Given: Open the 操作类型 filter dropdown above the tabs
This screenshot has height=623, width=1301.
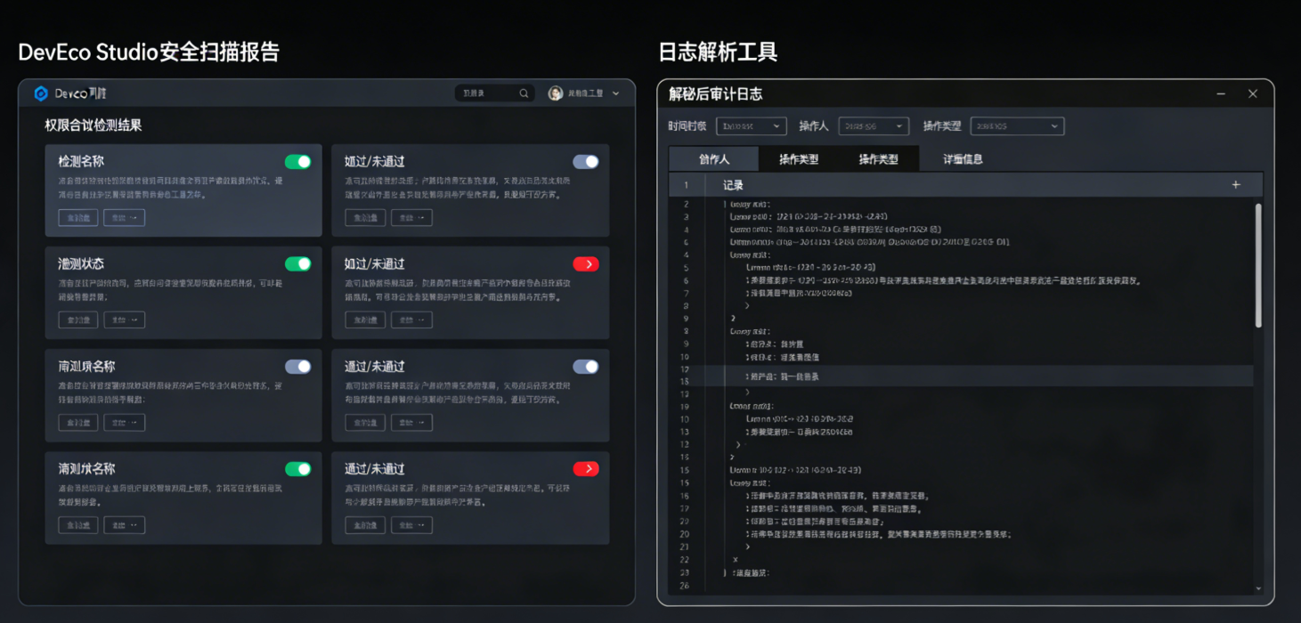Looking at the screenshot, I should tap(1017, 126).
